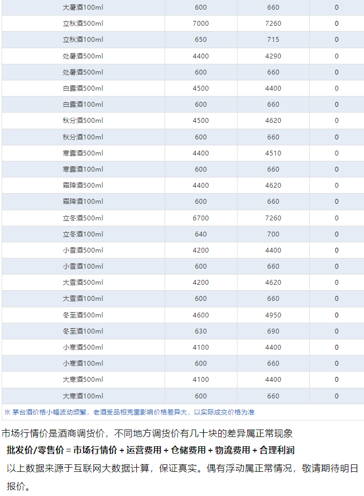This screenshot has width=364, height=496.
Task: Click the price value 7000
Action: click(200, 24)
